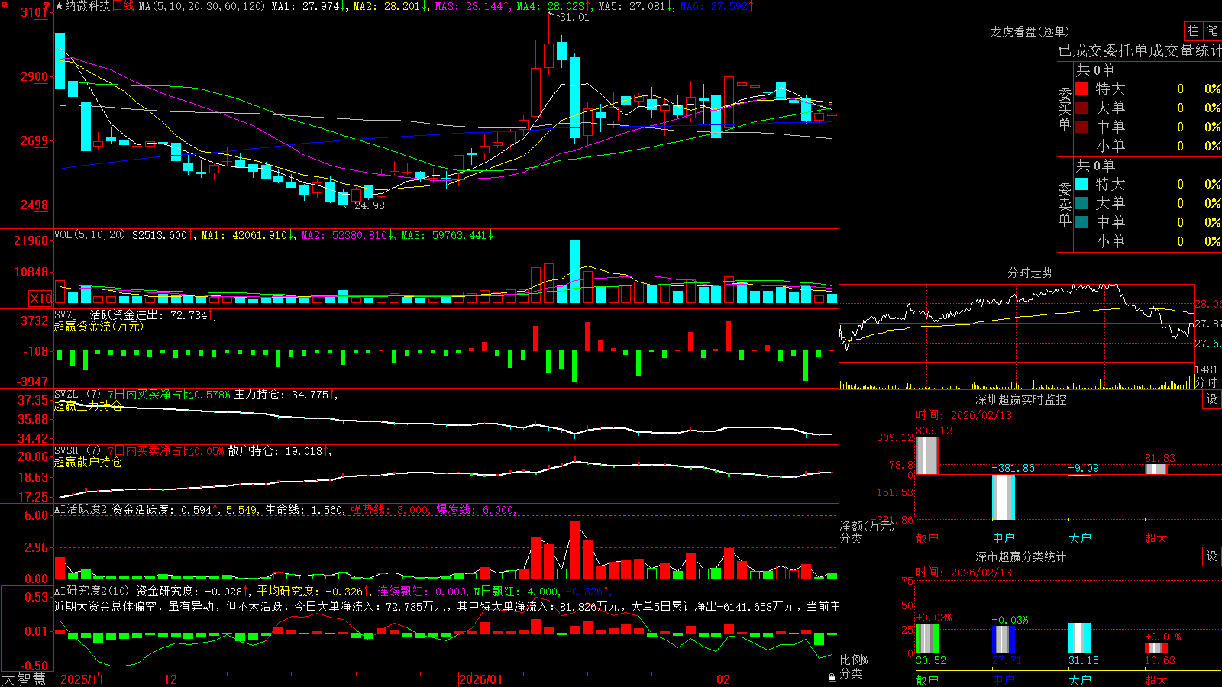Click the 散户 label in 分类统计 chart

pos(927,680)
